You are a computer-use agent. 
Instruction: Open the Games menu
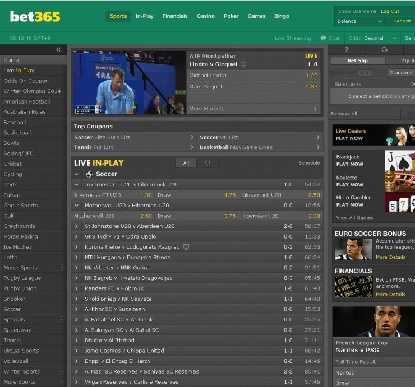pyautogui.click(x=256, y=16)
